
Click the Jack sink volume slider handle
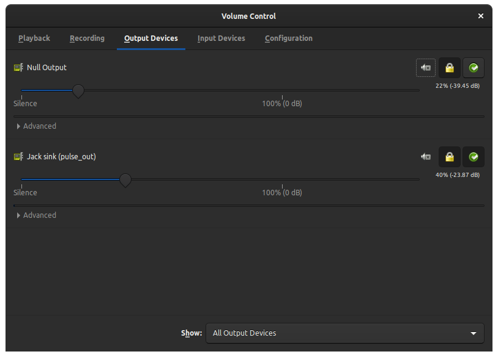[x=125, y=180]
